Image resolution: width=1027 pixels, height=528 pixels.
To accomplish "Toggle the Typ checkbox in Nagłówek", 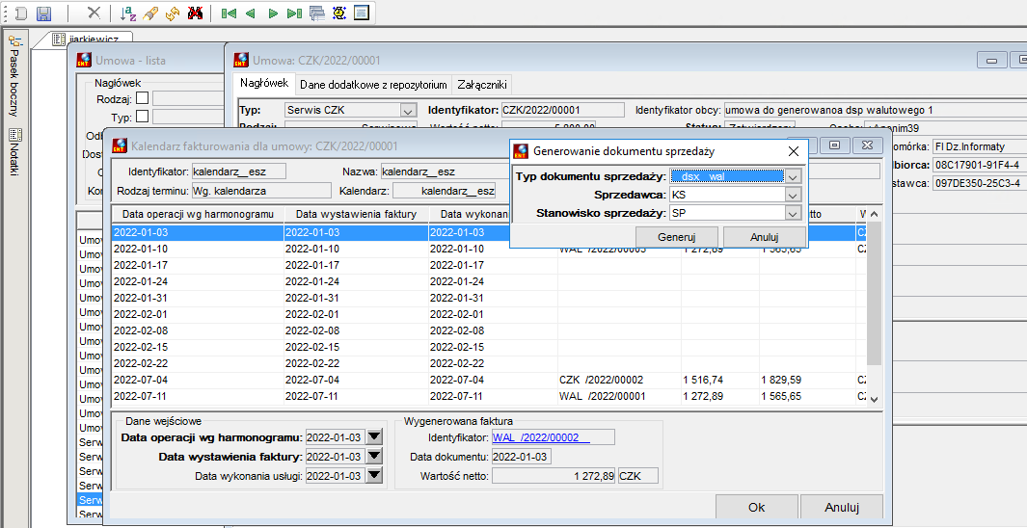I will point(142,118).
